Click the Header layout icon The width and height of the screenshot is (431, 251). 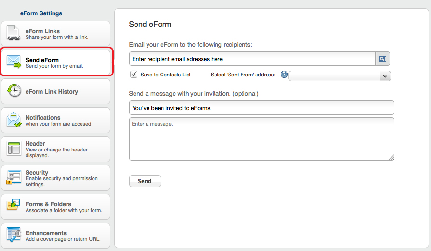tap(14, 149)
